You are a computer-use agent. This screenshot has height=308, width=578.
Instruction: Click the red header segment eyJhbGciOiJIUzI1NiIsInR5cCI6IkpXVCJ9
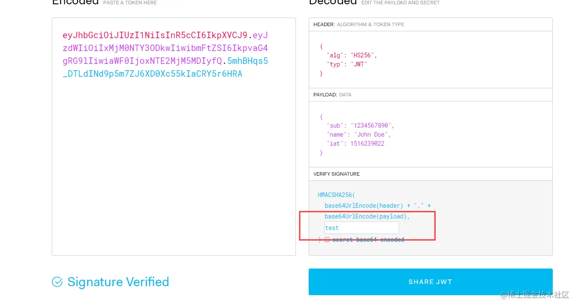tap(155, 35)
